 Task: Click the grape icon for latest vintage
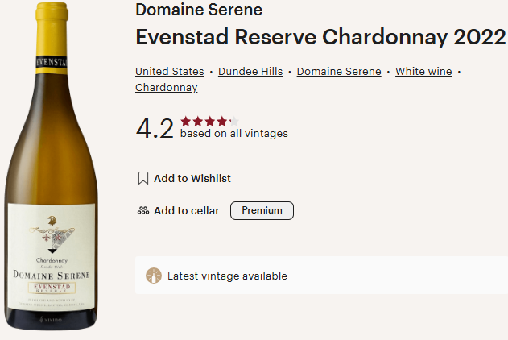pos(154,276)
